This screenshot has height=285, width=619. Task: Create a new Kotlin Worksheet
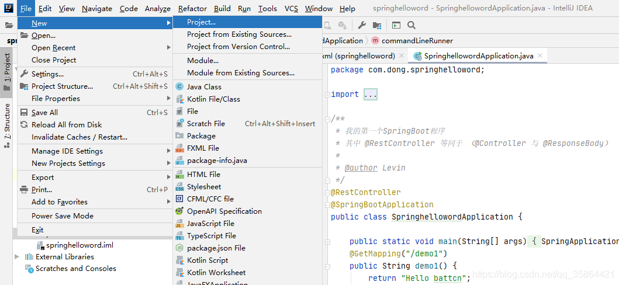(247, 272)
